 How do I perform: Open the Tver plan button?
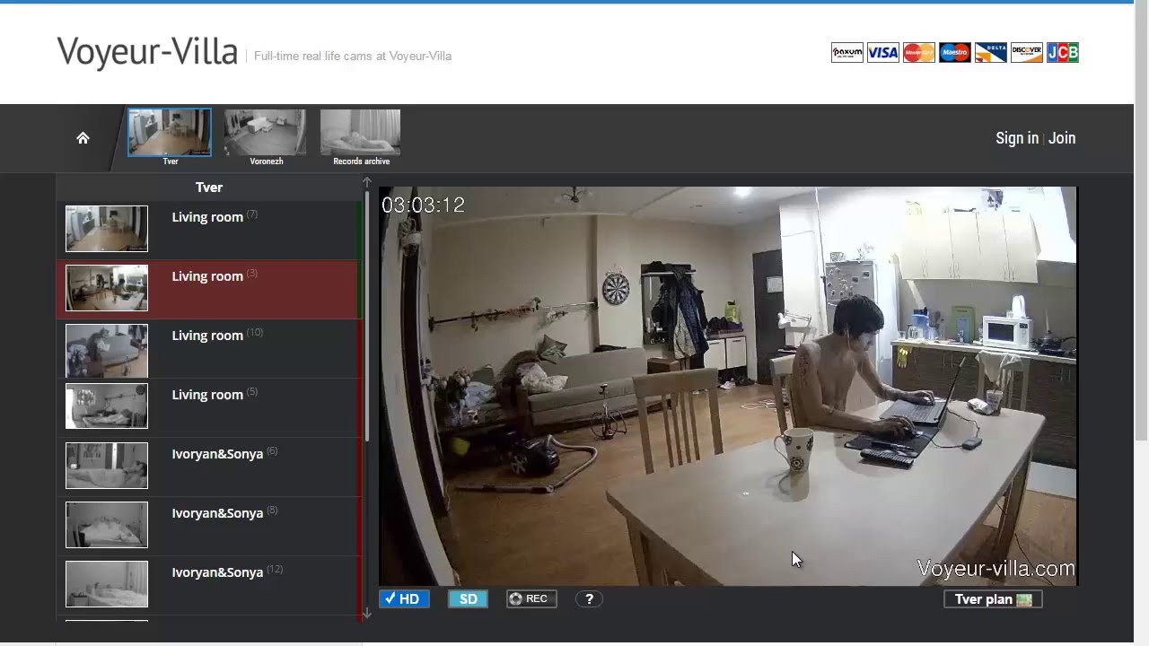[993, 599]
